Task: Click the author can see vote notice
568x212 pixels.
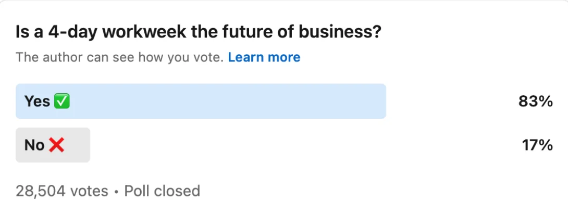Action: click(x=119, y=57)
